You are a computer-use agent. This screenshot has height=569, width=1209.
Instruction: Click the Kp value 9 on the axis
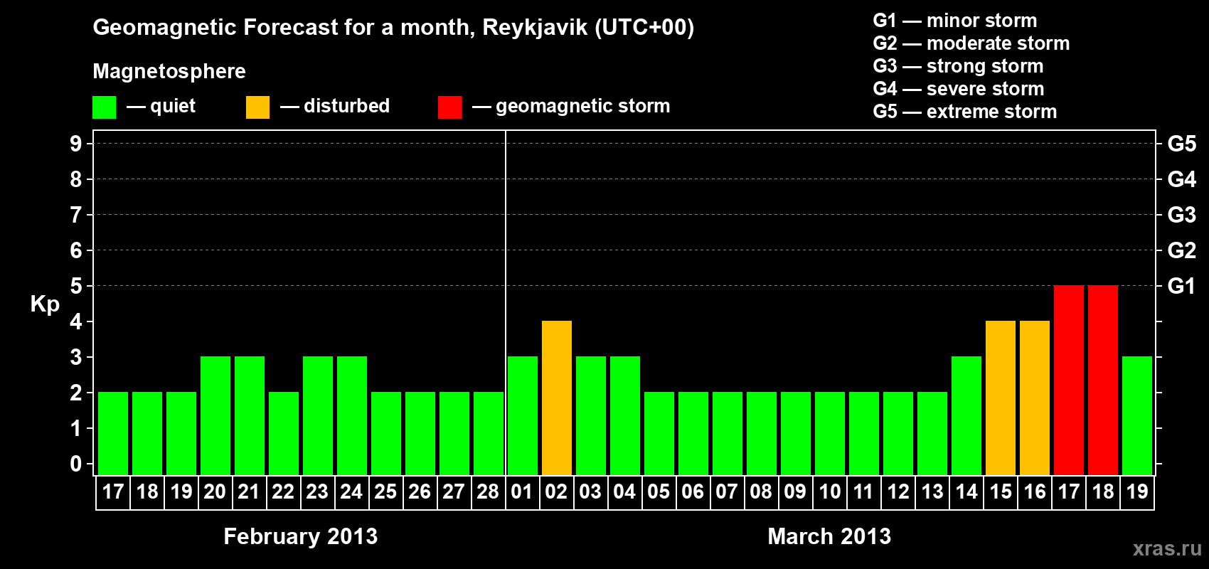pyautogui.click(x=76, y=144)
